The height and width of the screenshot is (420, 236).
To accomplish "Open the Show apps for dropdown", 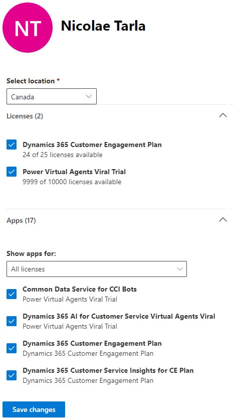I will pos(97,269).
